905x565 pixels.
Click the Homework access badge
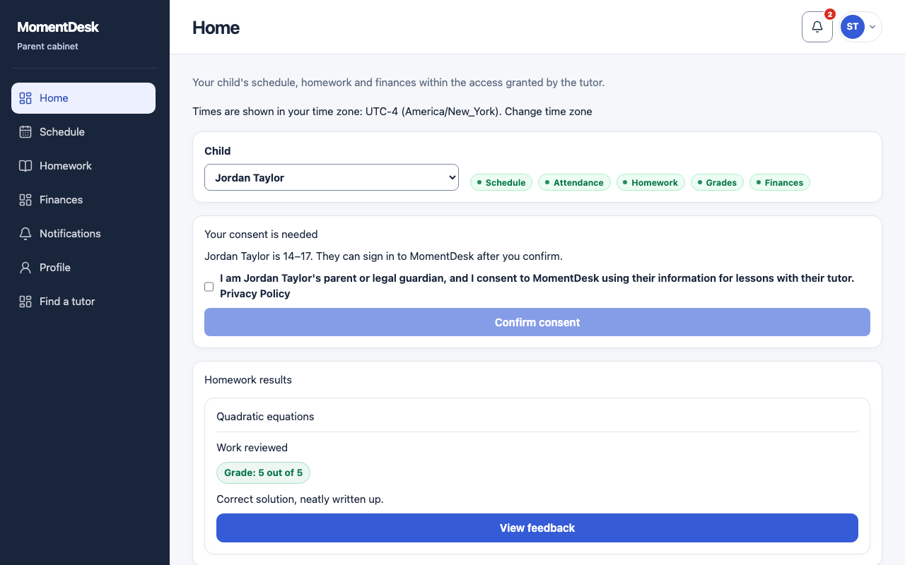pyautogui.click(x=650, y=182)
